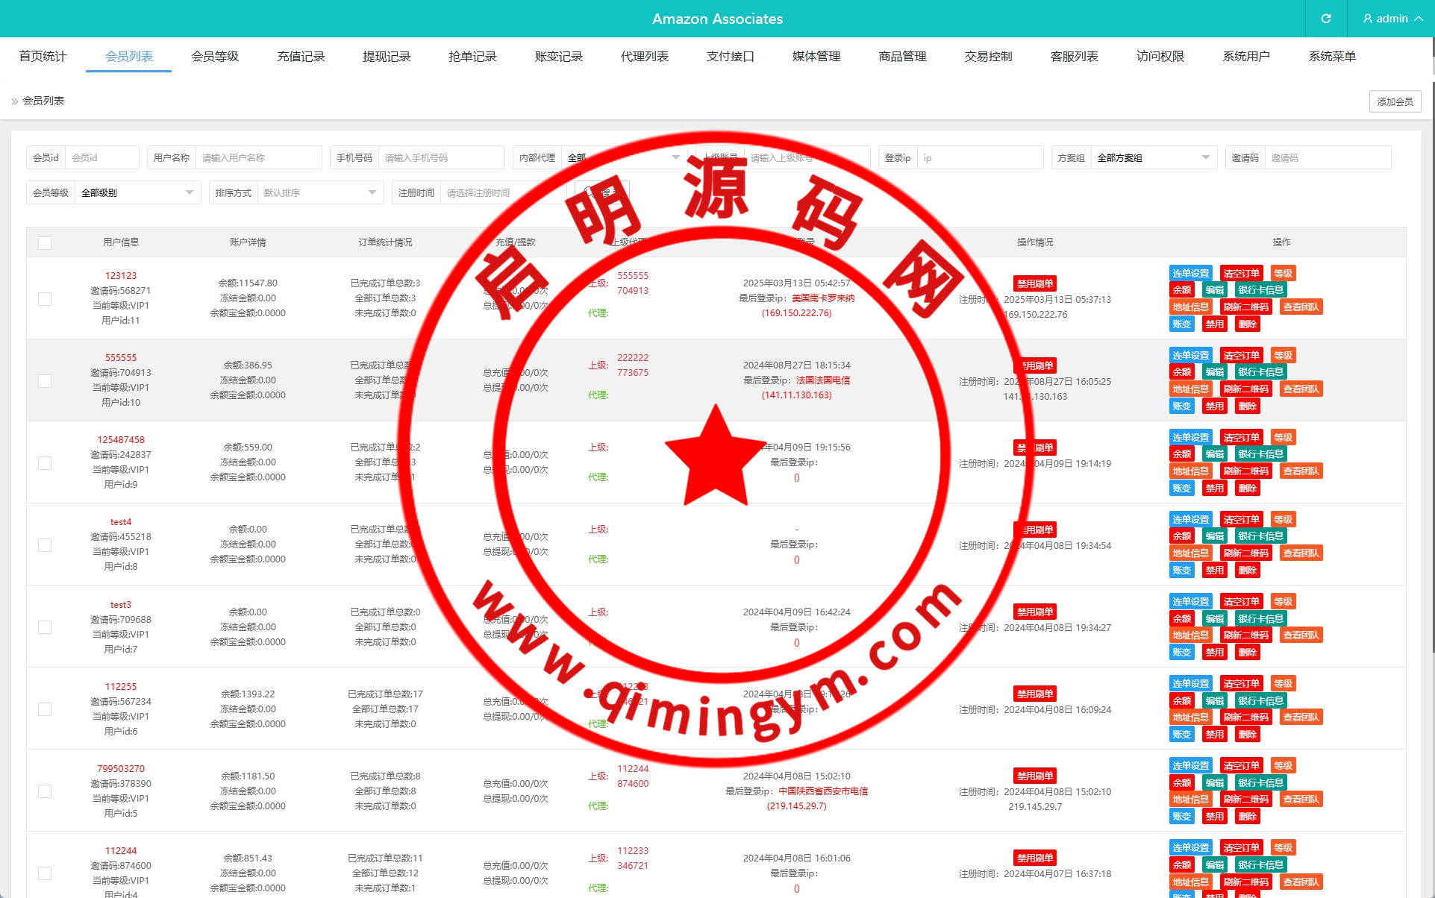Viewport: 1435px width, 898px height.
Task: Open the 商品管理 tab
Action: click(902, 57)
